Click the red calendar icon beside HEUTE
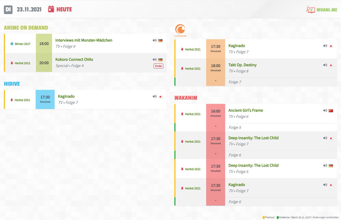The image size is (341, 220). tap(51, 9)
